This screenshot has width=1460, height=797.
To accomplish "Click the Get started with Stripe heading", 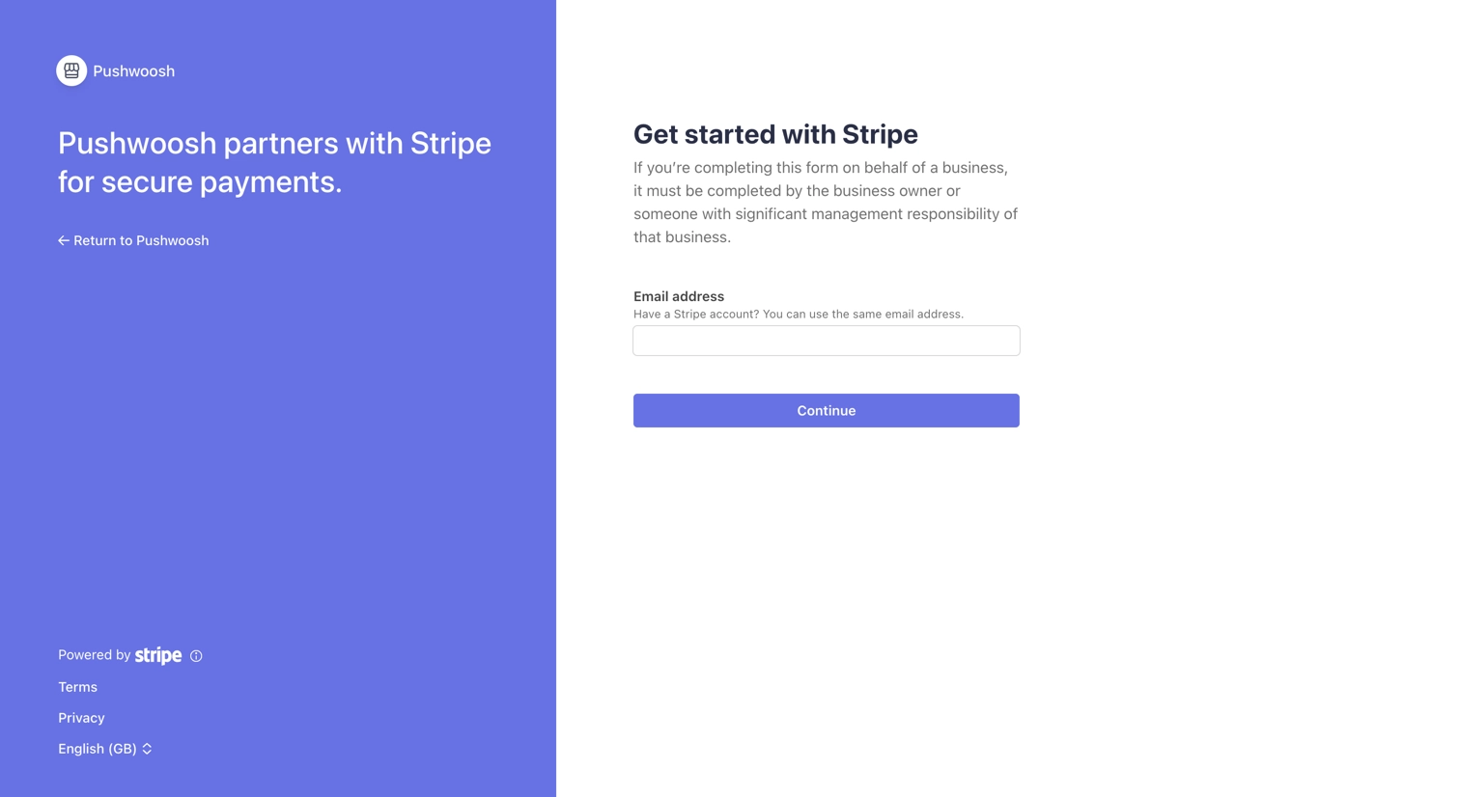I will click(775, 134).
